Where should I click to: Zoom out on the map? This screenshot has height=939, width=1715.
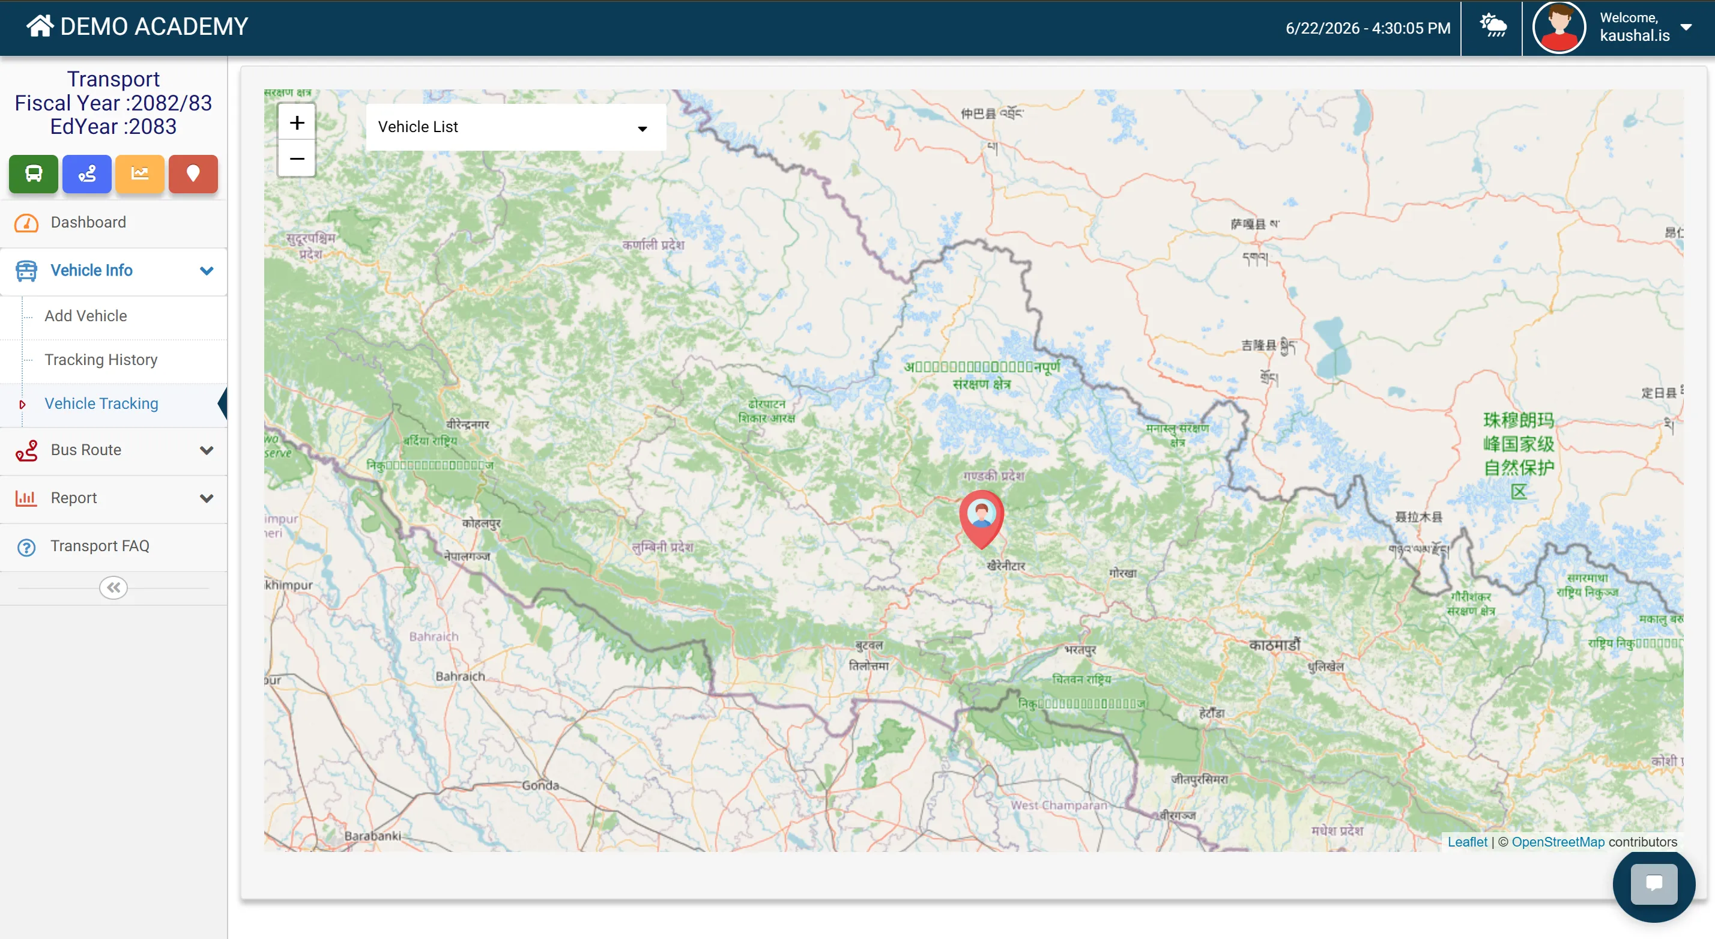[x=297, y=159]
